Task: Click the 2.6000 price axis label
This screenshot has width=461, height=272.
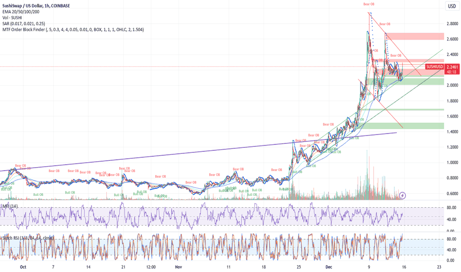Action: coord(452,39)
